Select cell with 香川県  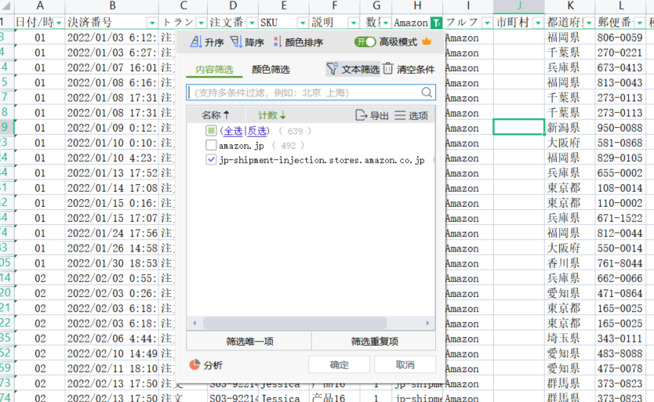570,263
